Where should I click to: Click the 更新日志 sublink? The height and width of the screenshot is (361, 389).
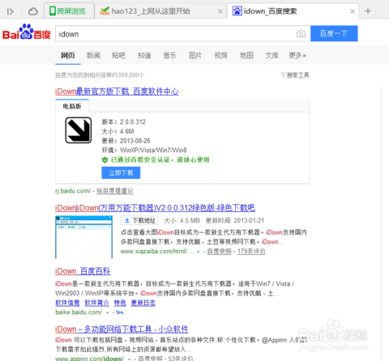click(143, 303)
